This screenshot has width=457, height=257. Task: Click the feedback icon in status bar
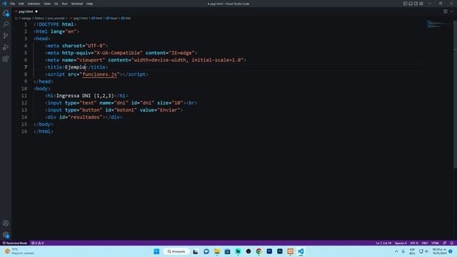click(444, 243)
